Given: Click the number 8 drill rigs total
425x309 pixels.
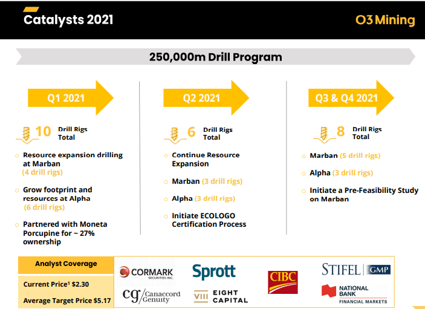Looking at the screenshot, I should tap(341, 131).
